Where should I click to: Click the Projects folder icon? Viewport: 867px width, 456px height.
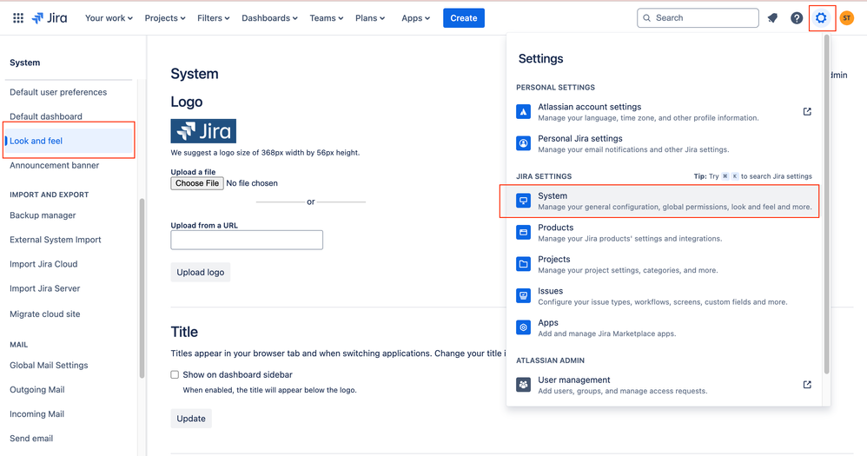pos(523,264)
